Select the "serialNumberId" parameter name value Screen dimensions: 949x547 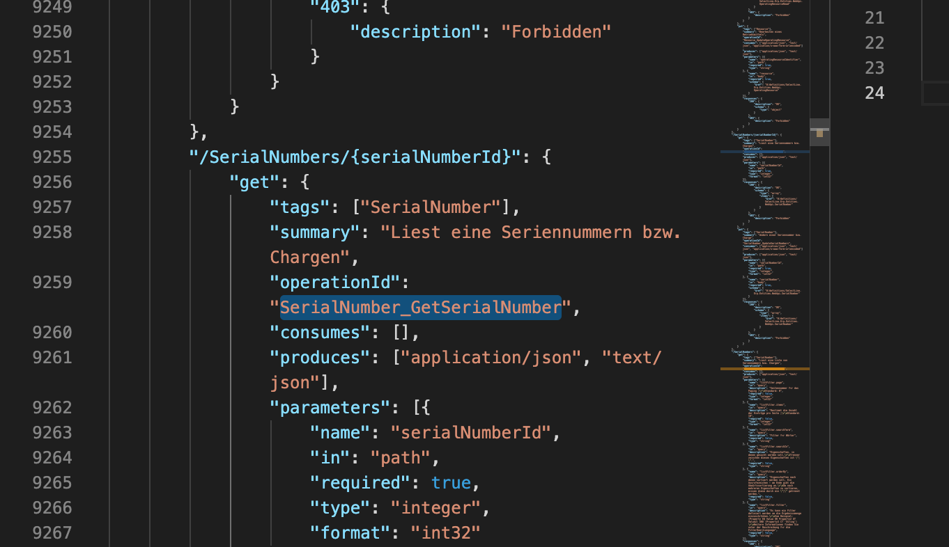click(x=472, y=432)
